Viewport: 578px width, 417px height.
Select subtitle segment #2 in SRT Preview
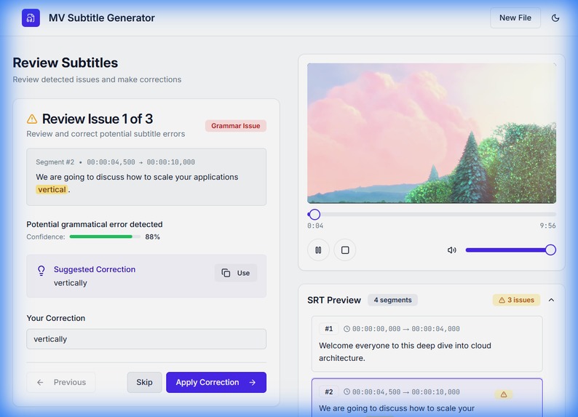(427, 398)
